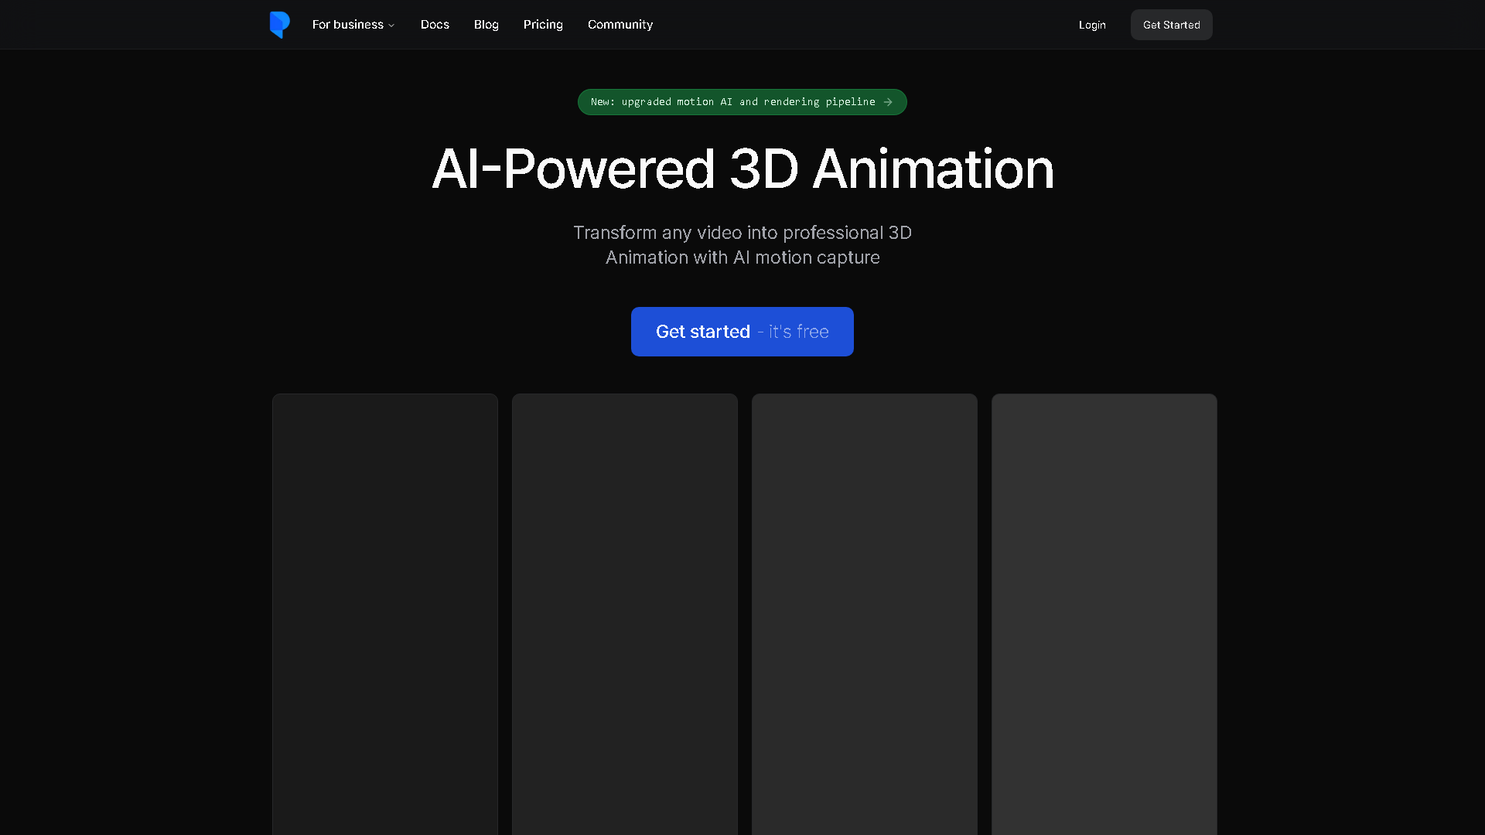This screenshot has height=835, width=1485.
Task: Select the third video preview card
Action: pos(864,611)
